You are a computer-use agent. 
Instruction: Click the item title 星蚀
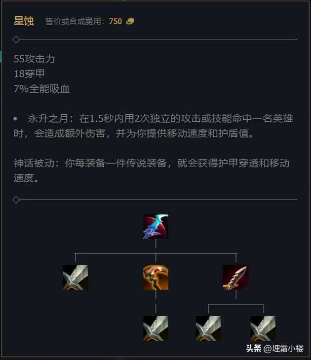point(24,21)
